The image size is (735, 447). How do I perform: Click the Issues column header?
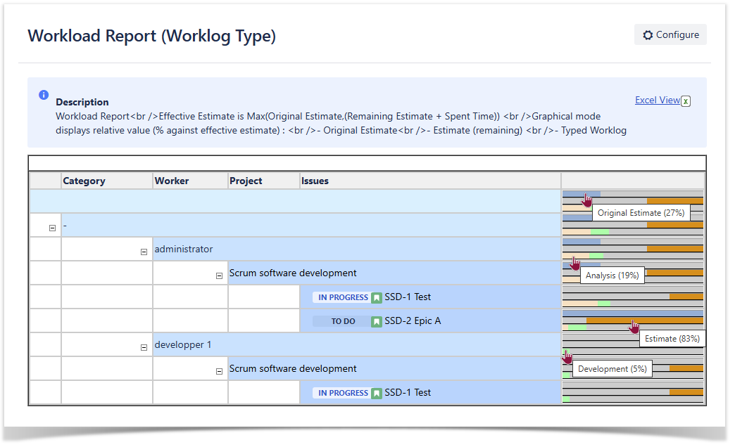click(315, 181)
